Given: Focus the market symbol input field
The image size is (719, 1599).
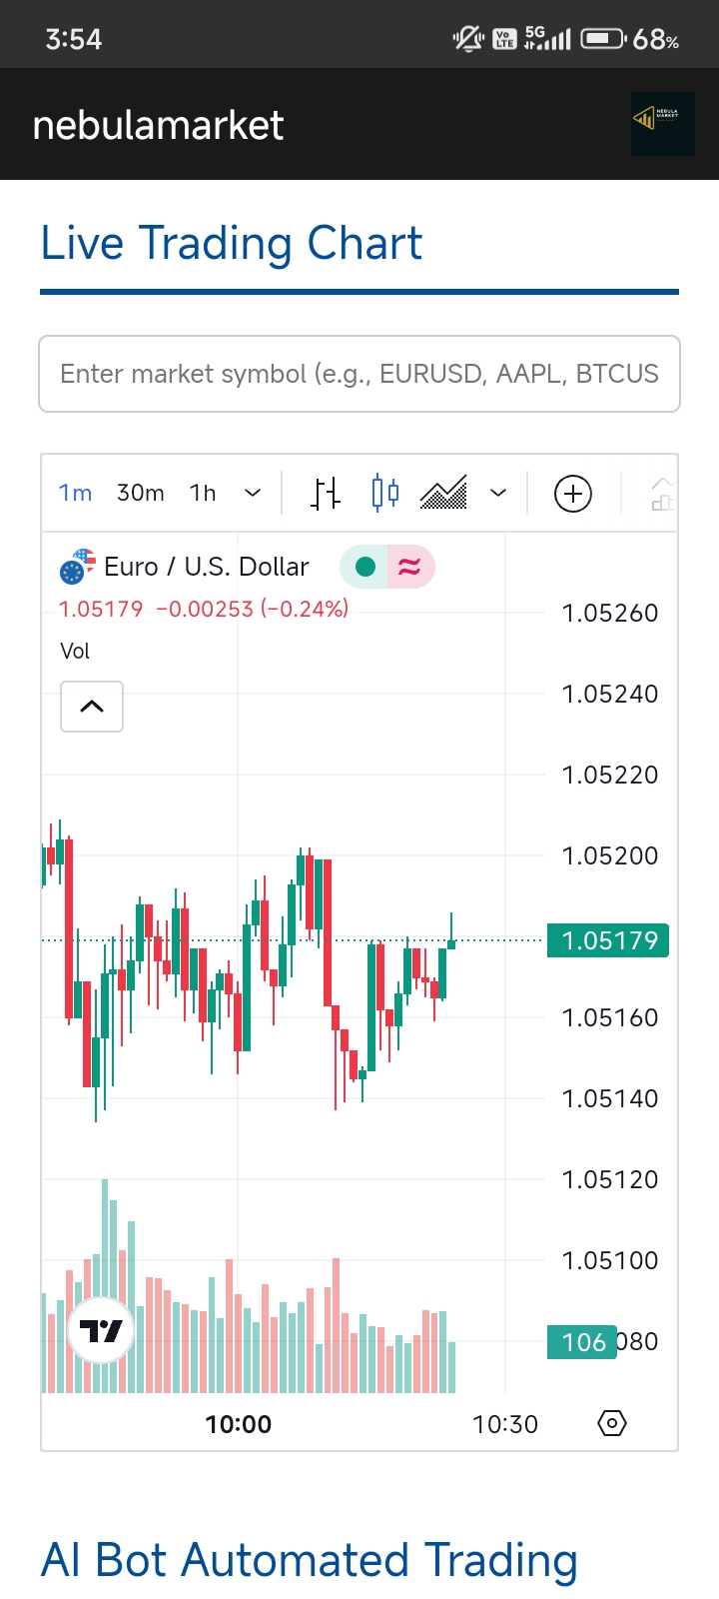Looking at the screenshot, I should click(x=359, y=374).
